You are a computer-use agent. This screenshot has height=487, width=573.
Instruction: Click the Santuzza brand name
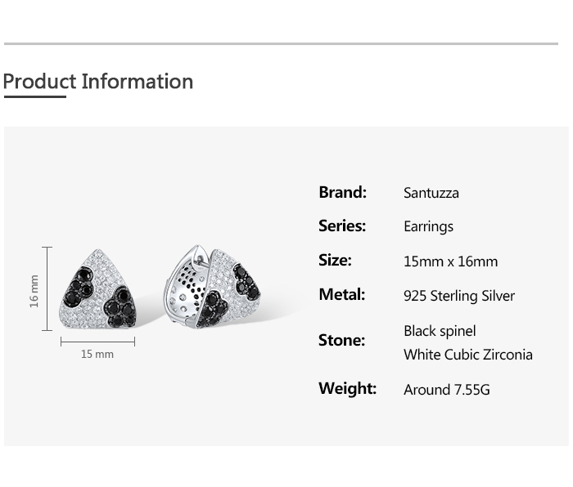point(431,194)
